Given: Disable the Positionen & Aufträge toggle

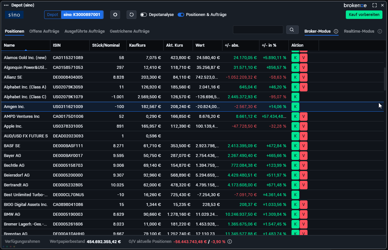Looking at the screenshot, I should 181,15.
